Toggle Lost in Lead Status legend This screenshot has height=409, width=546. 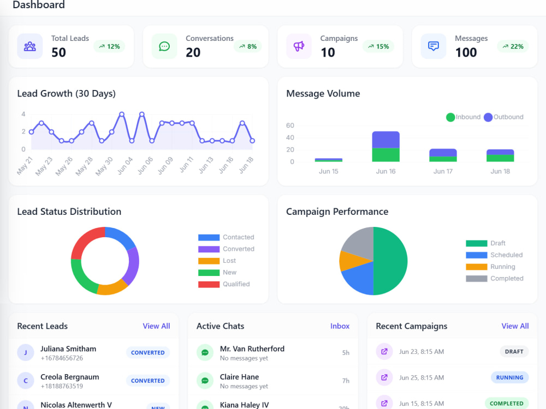(x=217, y=261)
